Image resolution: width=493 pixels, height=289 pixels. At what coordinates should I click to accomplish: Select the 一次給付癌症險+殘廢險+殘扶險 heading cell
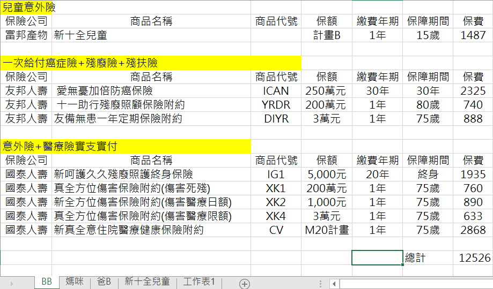click(151, 63)
